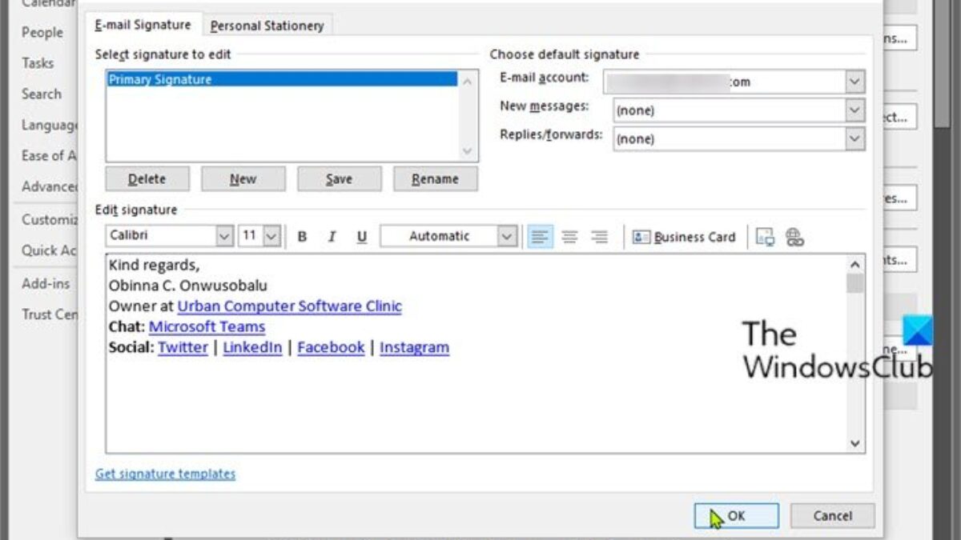The height and width of the screenshot is (540, 961).
Task: Insert a Business Card
Action: [684, 237]
